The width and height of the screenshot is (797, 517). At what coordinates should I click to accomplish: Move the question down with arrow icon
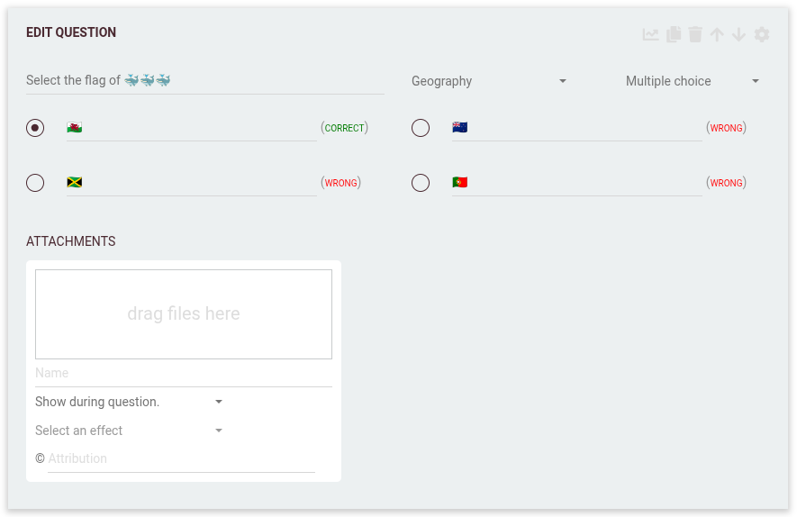[739, 34]
